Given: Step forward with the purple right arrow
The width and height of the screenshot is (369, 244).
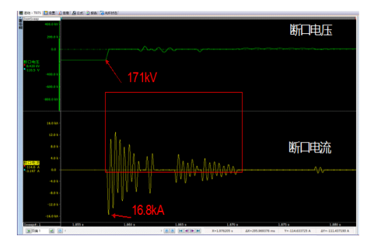Looking at the screenshot, I should 192,230.
